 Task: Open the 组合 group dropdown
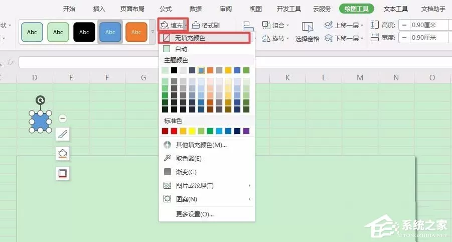275,26
